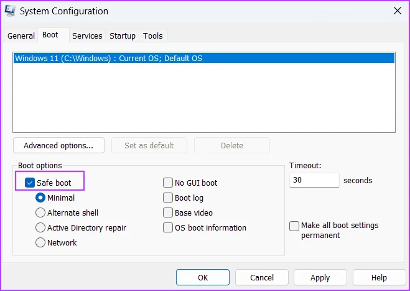The height and width of the screenshot is (291, 410).
Task: Select the Windows 11 (C:\Windows) boot entry
Action: click(x=204, y=58)
